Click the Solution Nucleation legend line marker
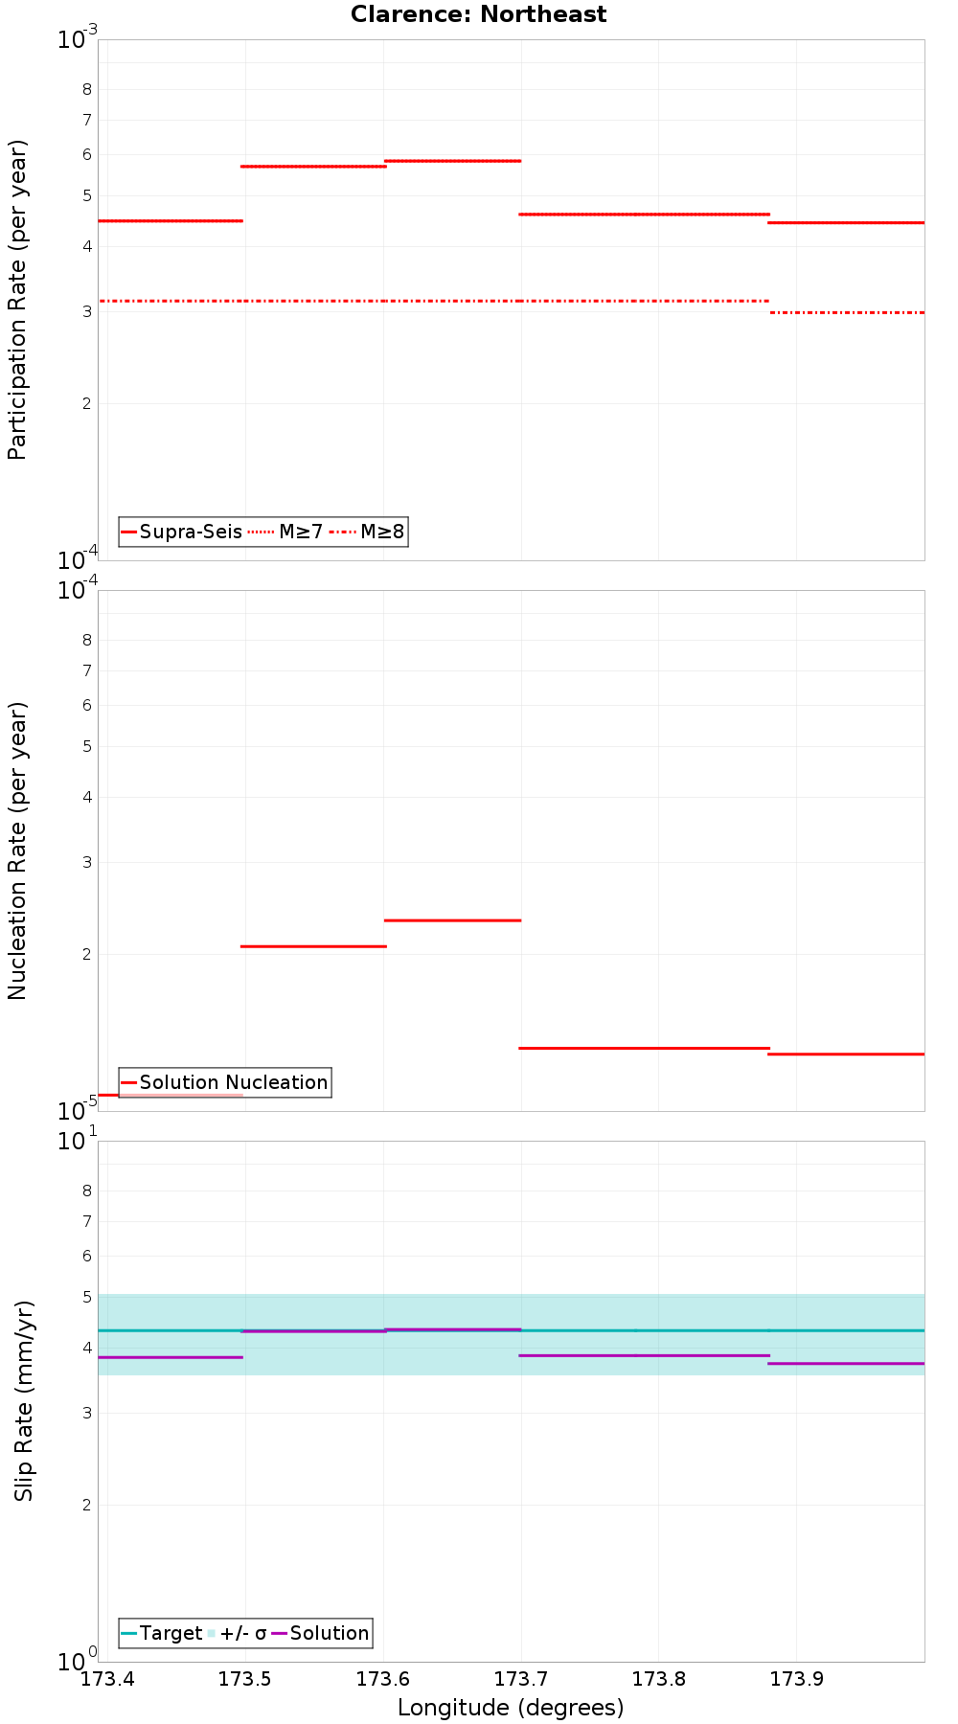 (x=129, y=1082)
